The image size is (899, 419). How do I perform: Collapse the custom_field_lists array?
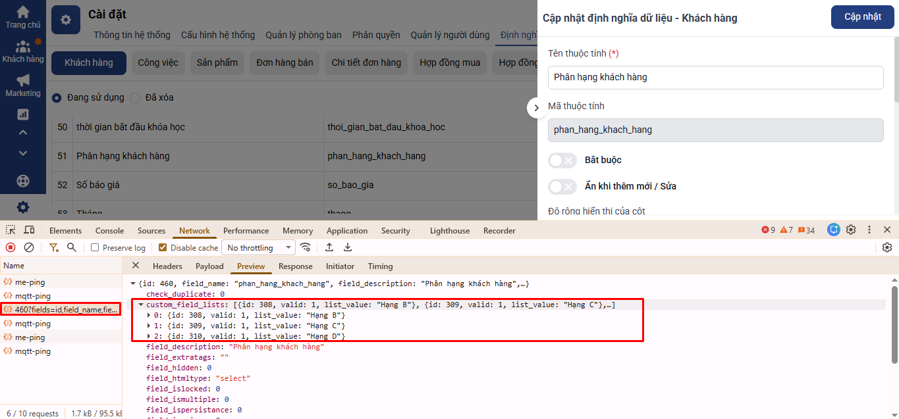click(x=141, y=305)
